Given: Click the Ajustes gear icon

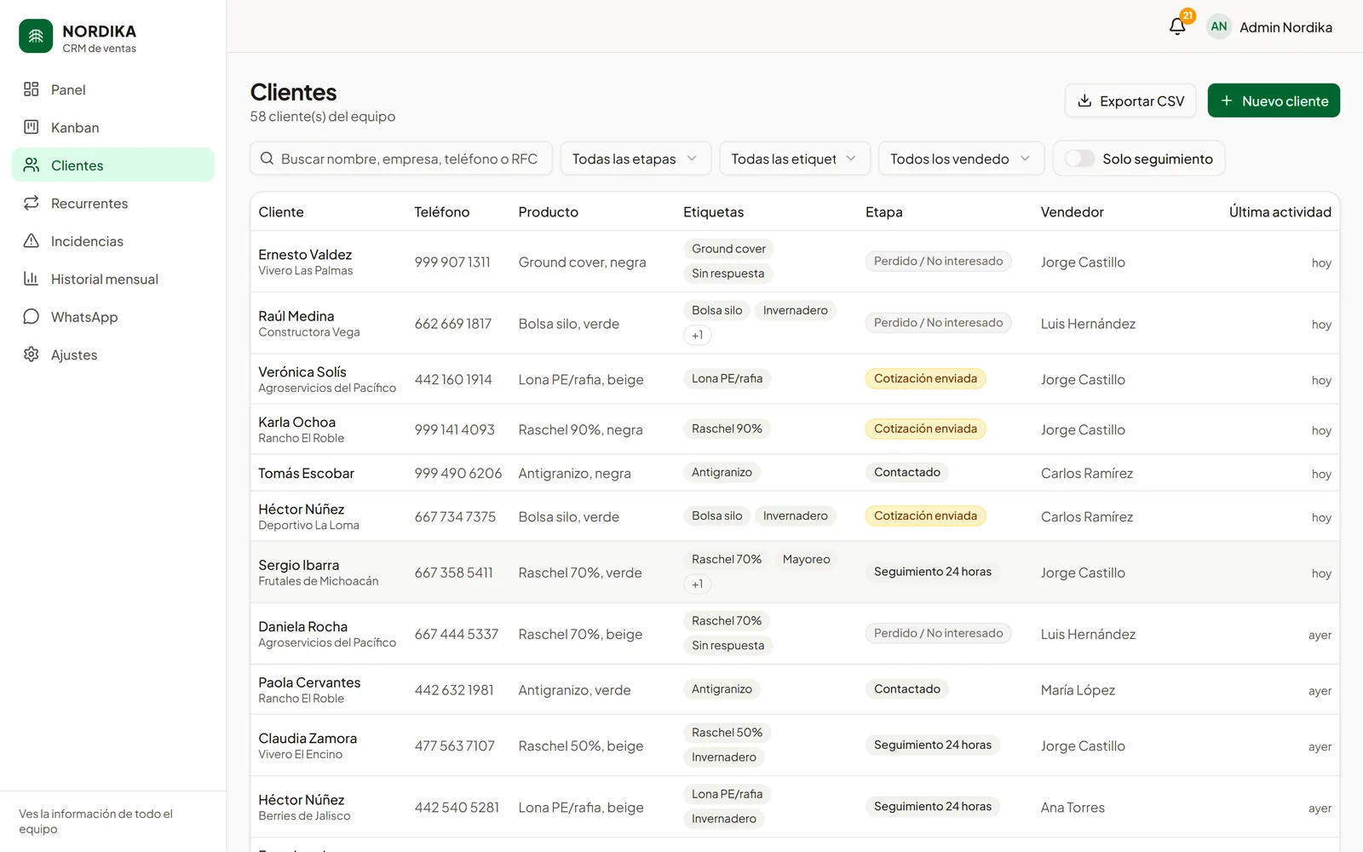Looking at the screenshot, I should tap(32, 354).
